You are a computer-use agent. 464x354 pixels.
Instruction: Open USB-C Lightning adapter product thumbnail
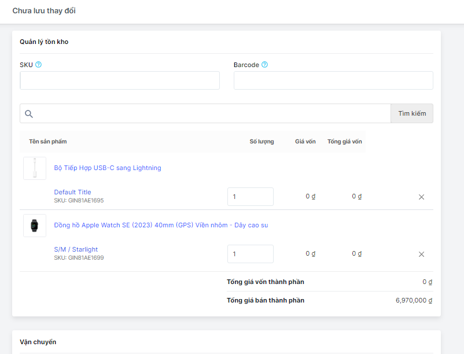coord(35,168)
